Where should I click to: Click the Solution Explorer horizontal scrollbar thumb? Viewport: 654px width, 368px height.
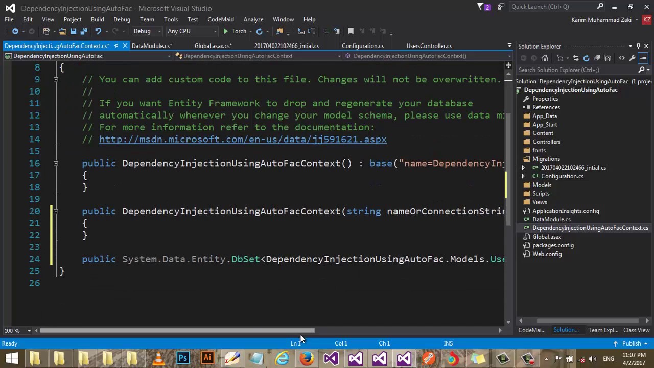coord(587,321)
